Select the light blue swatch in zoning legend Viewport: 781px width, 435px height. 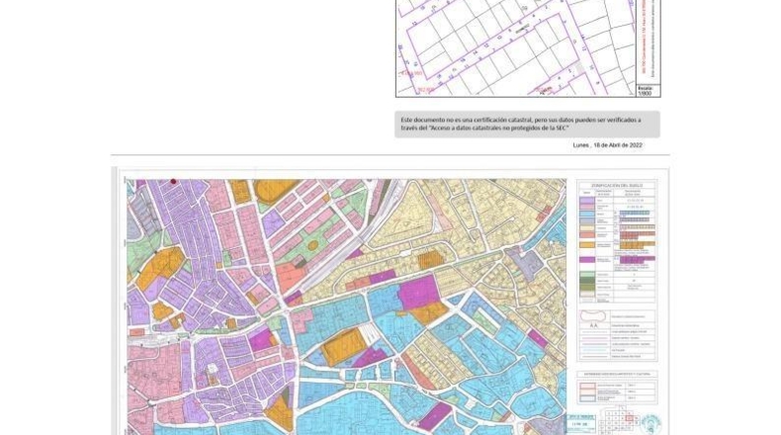coord(587,215)
